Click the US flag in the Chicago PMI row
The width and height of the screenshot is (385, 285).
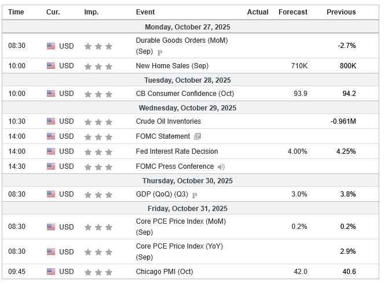pos(51,272)
